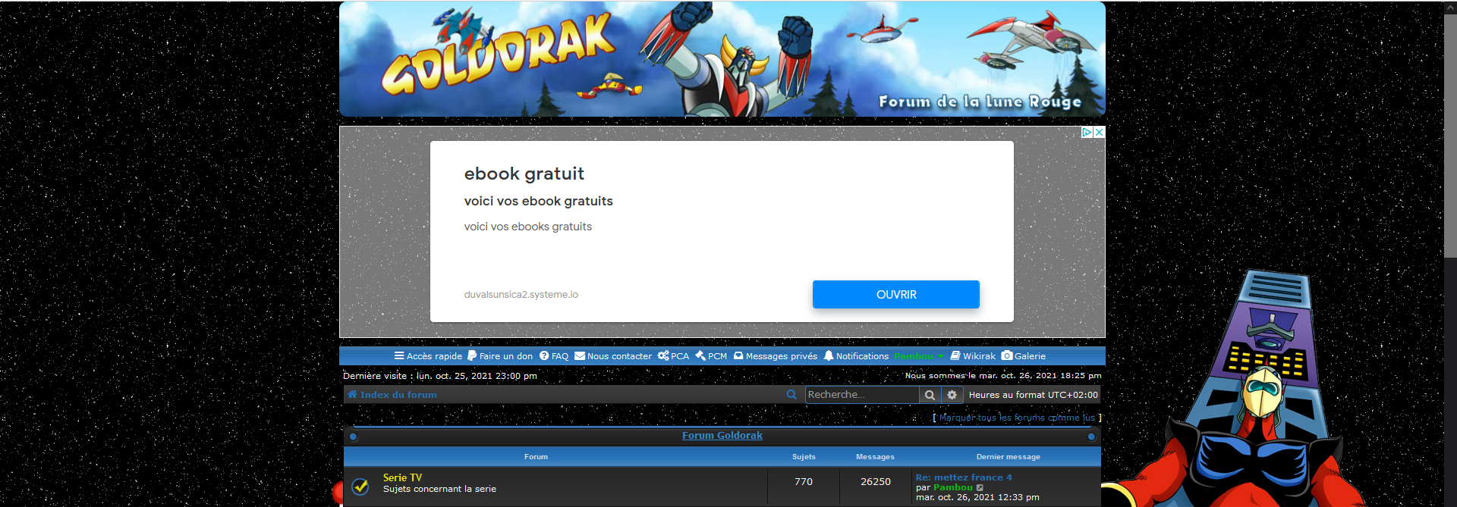Screen dimensions: 1457x507
Task: Click the Faire un don PayPal link
Action: pyautogui.click(x=500, y=356)
